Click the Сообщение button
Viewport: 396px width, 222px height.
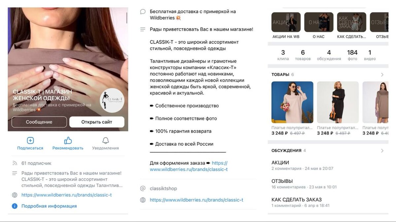click(39, 122)
